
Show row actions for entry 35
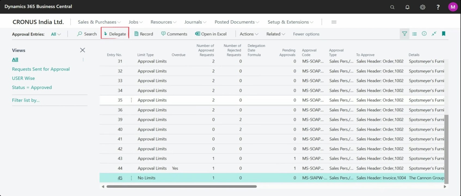pyautogui.click(x=131, y=100)
